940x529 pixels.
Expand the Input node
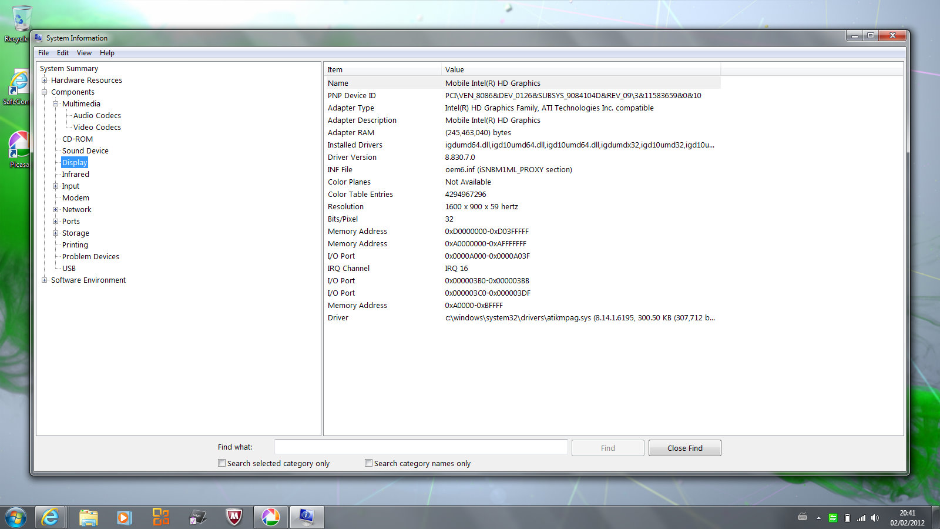(x=56, y=186)
